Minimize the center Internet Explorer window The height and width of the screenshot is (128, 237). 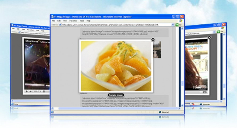174,17
